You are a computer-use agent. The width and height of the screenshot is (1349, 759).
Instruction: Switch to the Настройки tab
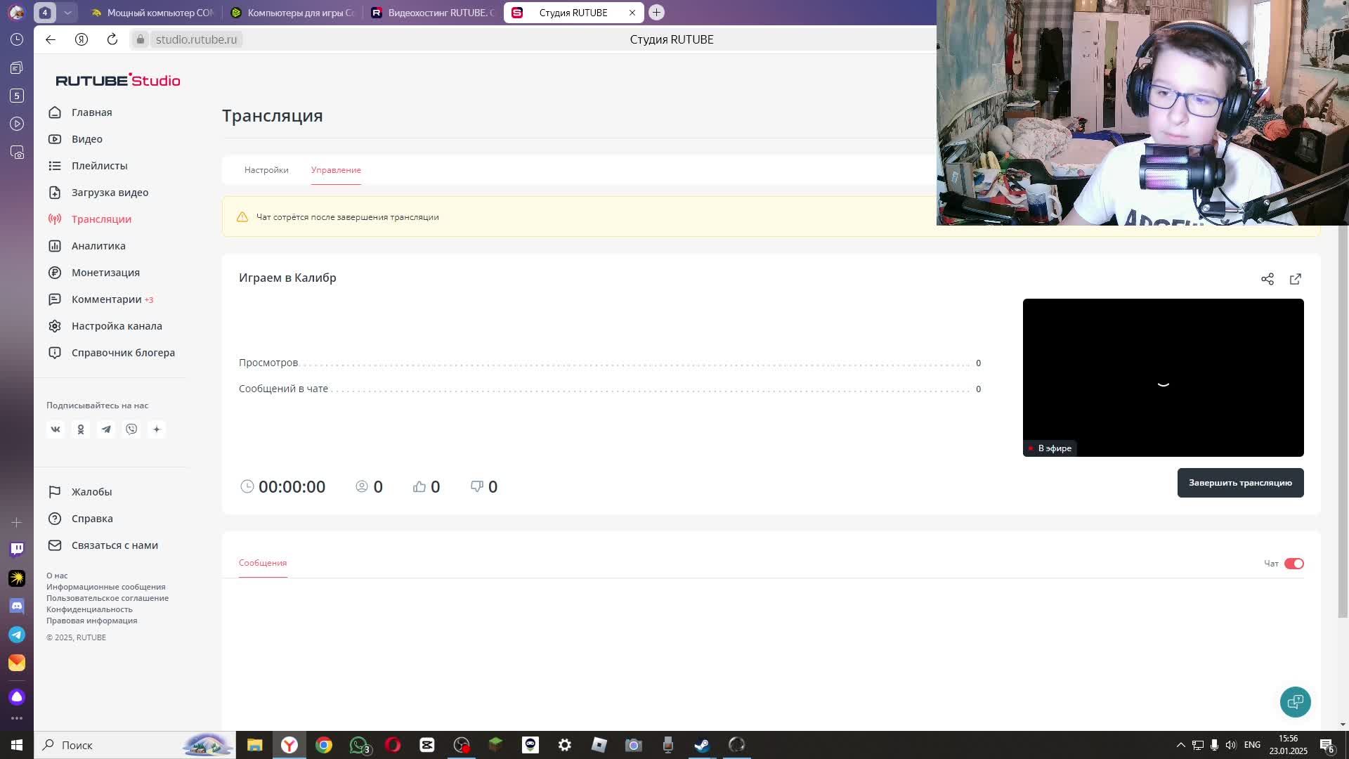coord(266,170)
